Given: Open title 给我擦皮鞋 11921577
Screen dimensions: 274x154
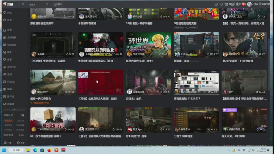Looking at the screenshot, I should click(x=187, y=99).
